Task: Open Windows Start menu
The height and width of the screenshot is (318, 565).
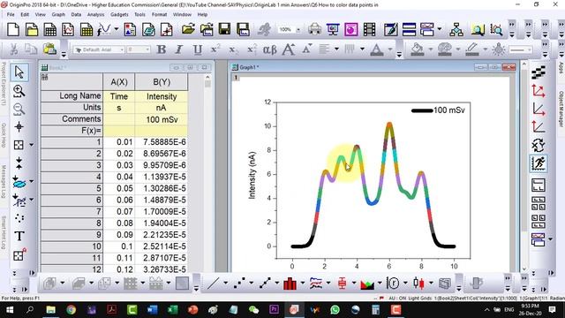Action: pyautogui.click(x=10, y=310)
